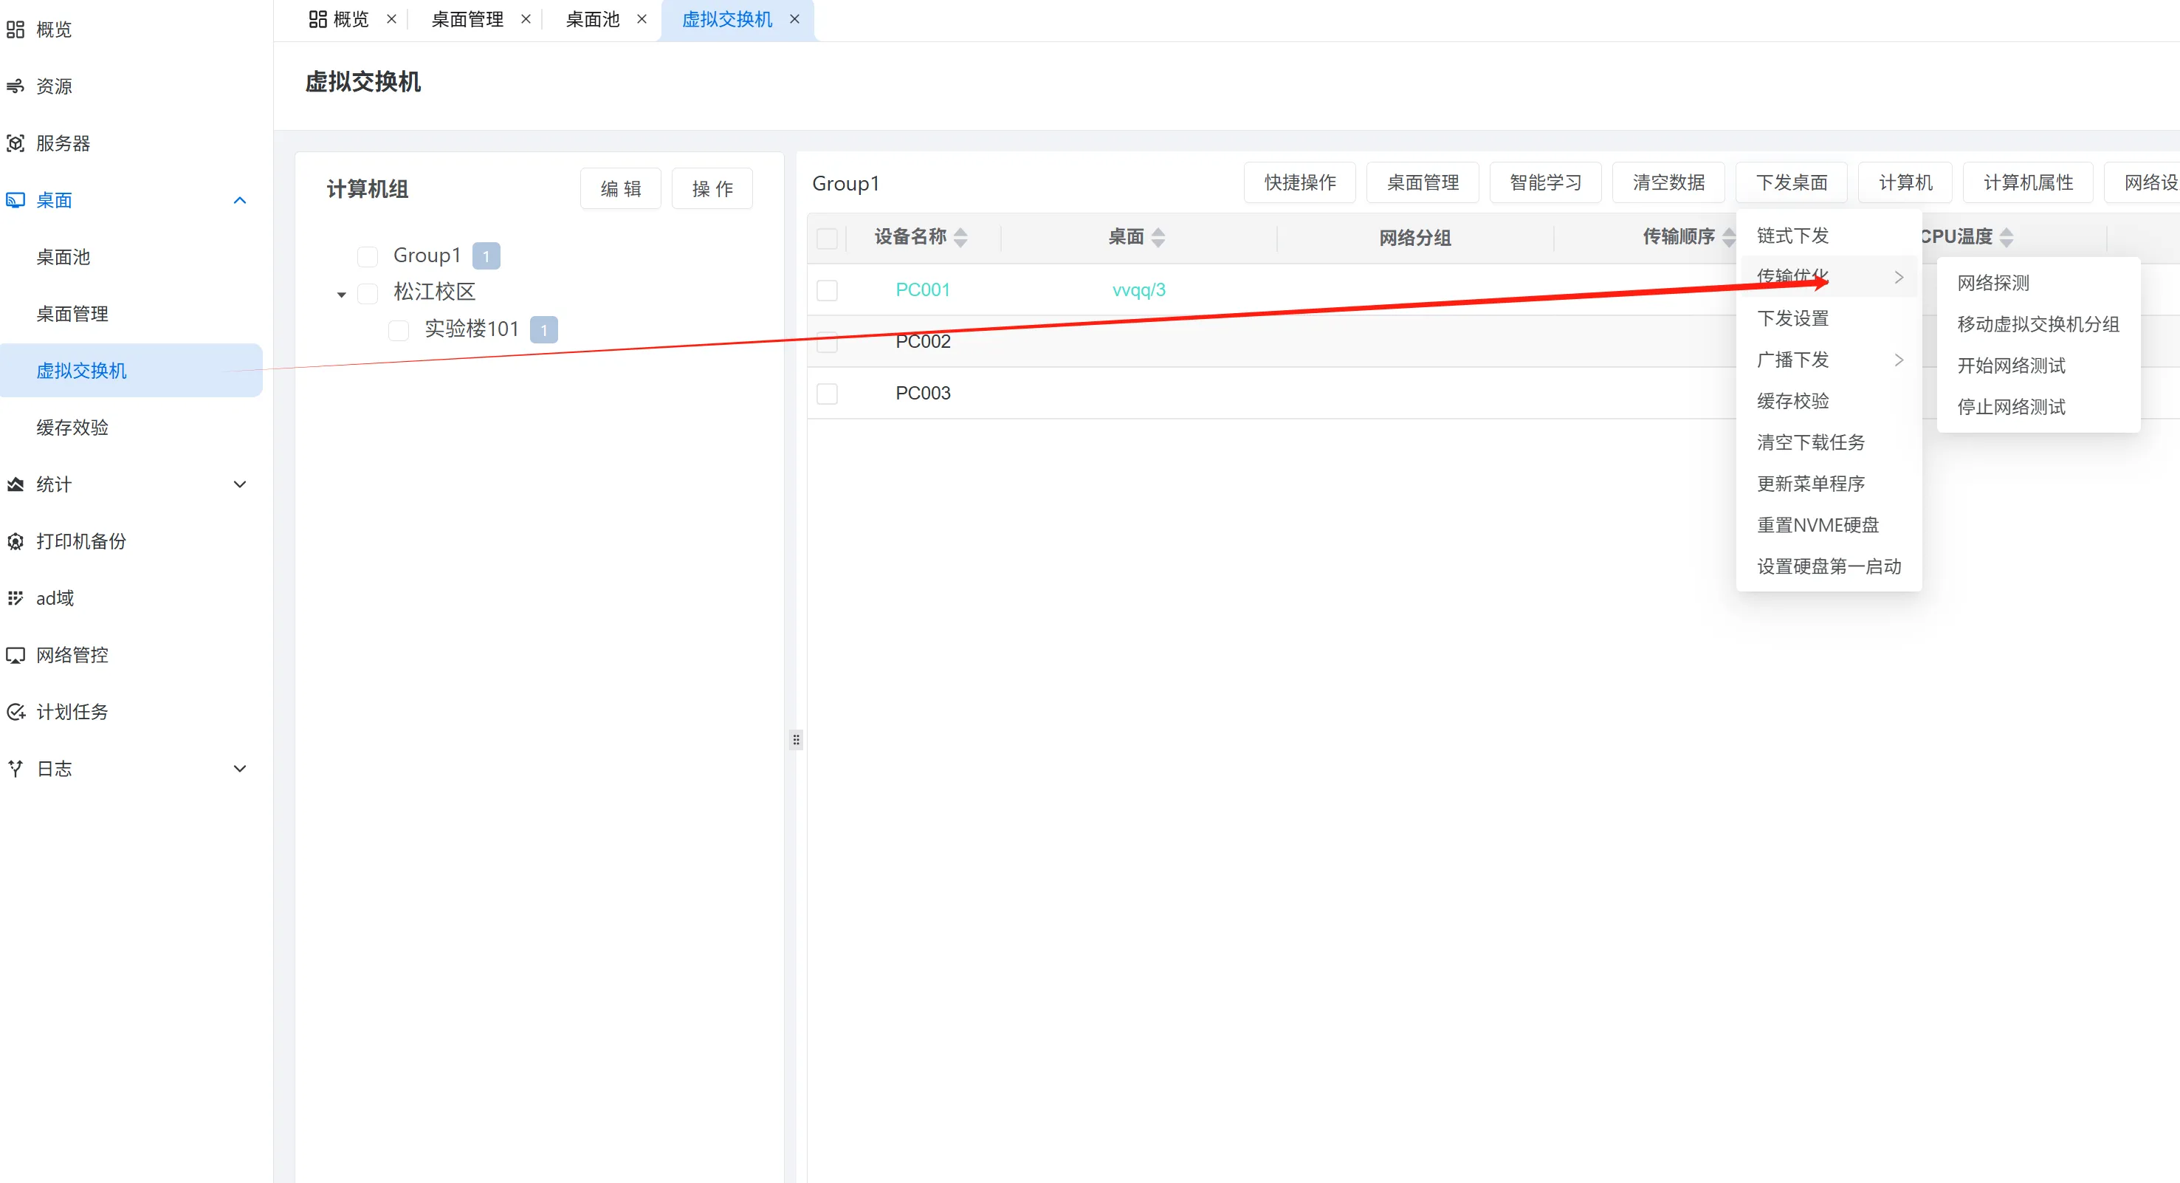Click the 计划任务 sidebar icon

click(16, 711)
